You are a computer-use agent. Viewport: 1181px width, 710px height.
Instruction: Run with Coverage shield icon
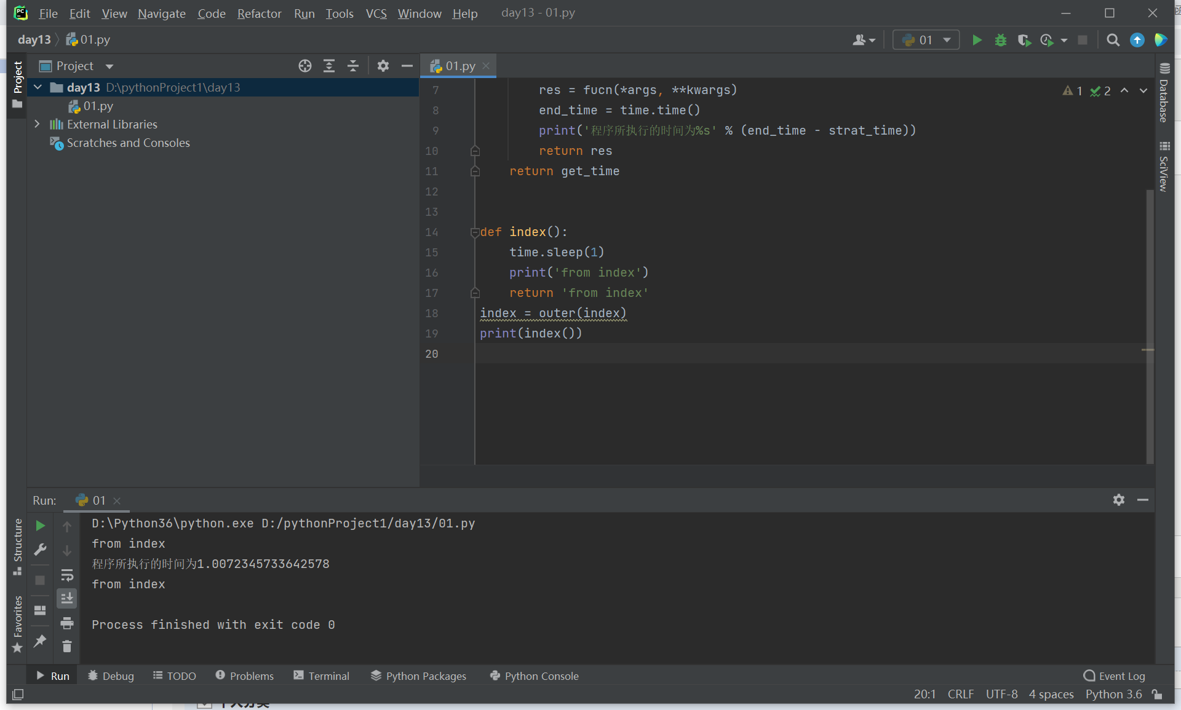tap(1024, 41)
